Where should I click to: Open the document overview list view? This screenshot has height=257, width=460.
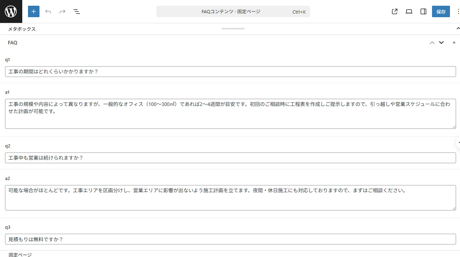coord(77,11)
